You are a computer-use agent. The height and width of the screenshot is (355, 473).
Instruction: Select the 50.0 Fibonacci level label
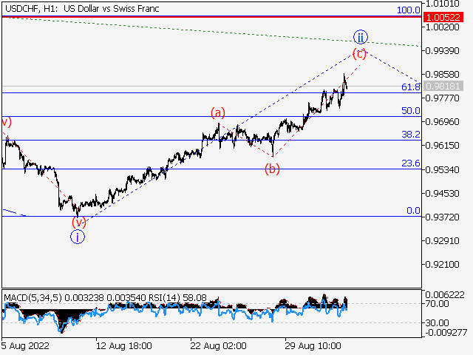pos(411,111)
